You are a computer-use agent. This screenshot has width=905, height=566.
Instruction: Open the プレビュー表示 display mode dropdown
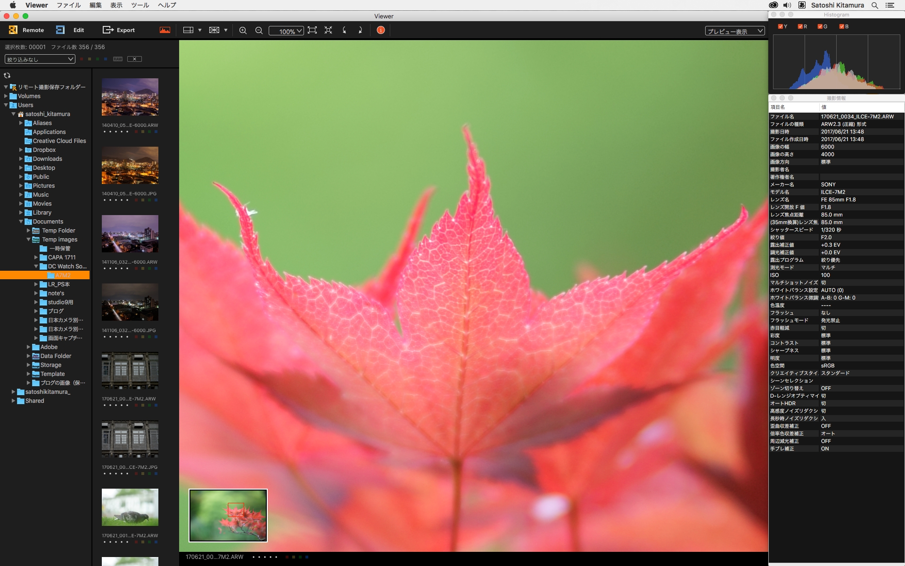pos(734,31)
